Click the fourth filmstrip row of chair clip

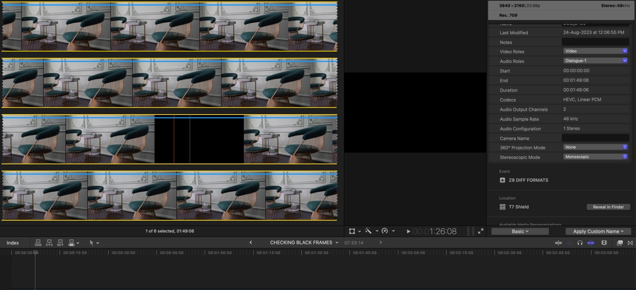point(170,195)
